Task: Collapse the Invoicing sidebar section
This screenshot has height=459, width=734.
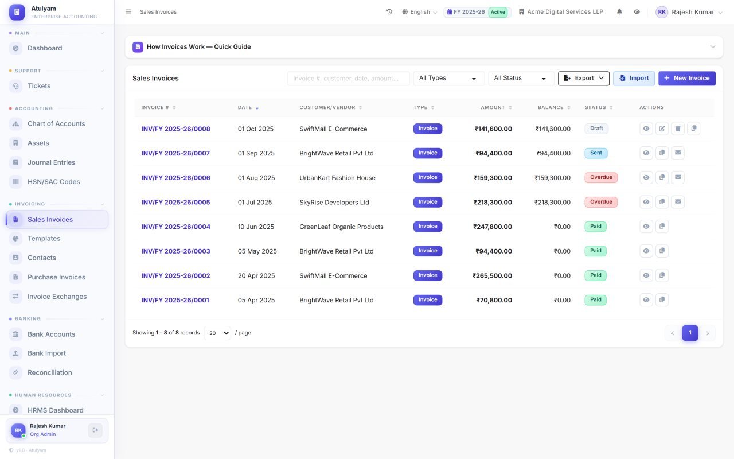Action: click(56, 204)
